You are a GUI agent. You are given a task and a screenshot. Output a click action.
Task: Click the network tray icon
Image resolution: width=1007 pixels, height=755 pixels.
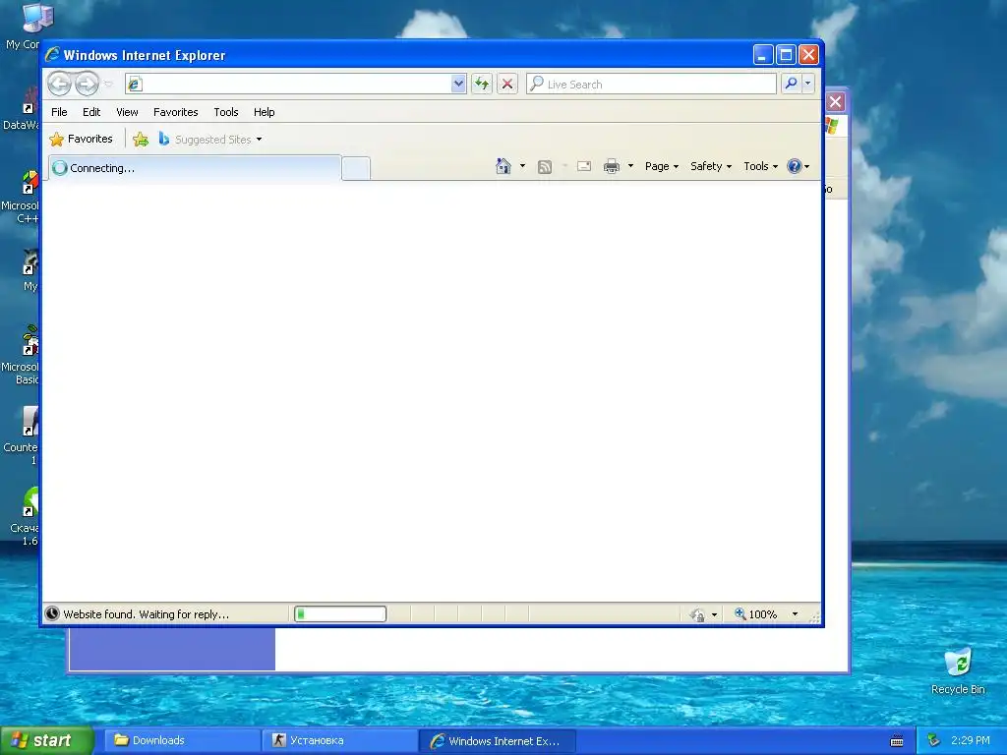(x=934, y=740)
